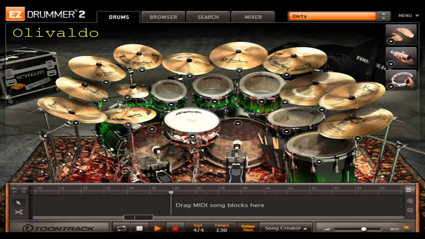Image resolution: width=425 pixels, height=239 pixels.
Task: Select the shaker percussion thumbnail
Action: click(401, 57)
